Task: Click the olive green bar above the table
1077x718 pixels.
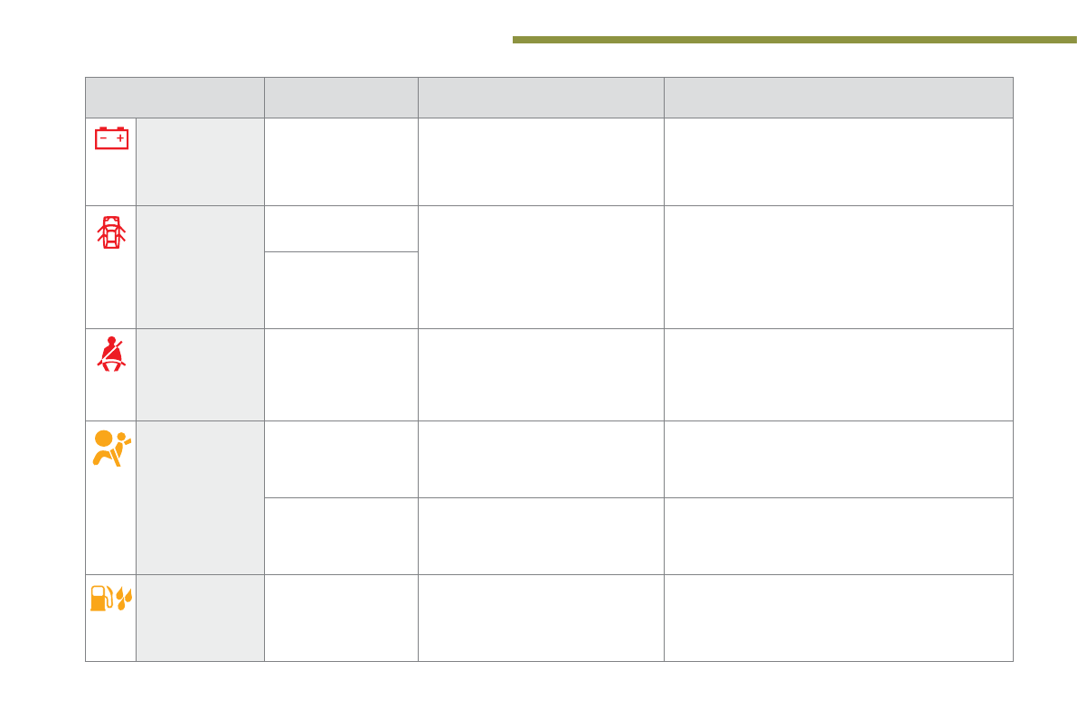Action: [x=794, y=40]
